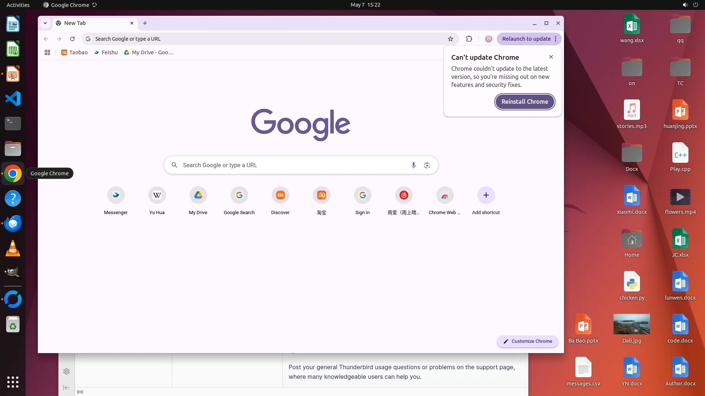The image size is (705, 396).
Task: Click the reload page icon
Action: pyautogui.click(x=72, y=39)
